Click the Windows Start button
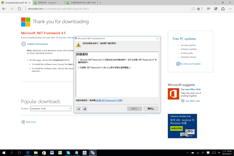 [x=4, y=153]
